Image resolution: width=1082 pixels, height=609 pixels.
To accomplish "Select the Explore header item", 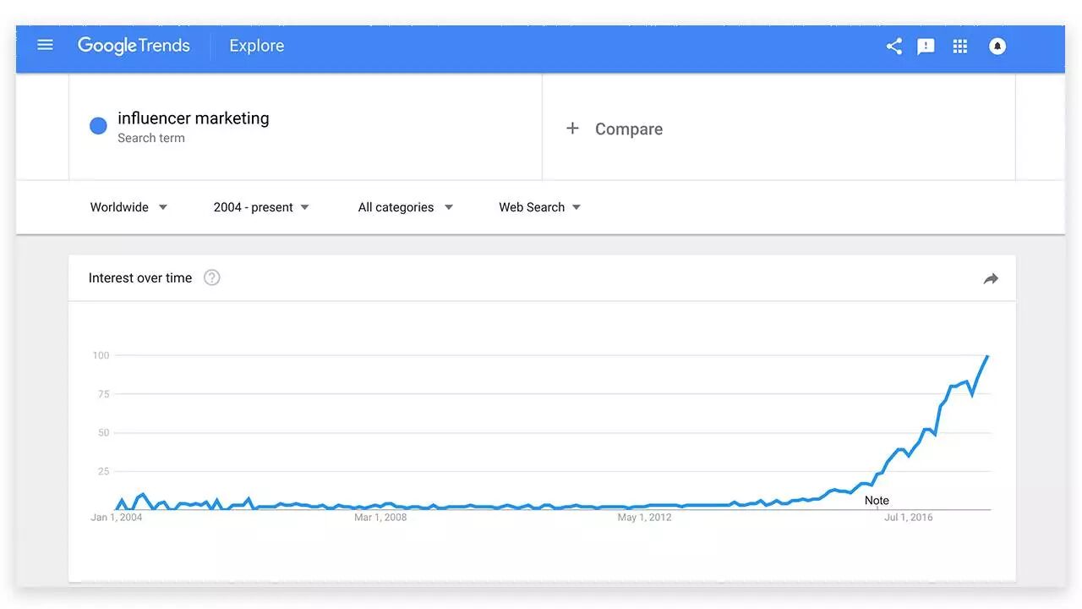I will pyautogui.click(x=257, y=46).
